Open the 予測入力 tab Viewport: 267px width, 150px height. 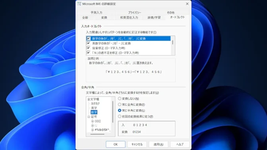(97, 12)
